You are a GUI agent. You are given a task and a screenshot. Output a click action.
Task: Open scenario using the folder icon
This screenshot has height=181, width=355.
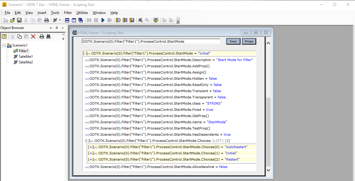[x=12, y=20]
